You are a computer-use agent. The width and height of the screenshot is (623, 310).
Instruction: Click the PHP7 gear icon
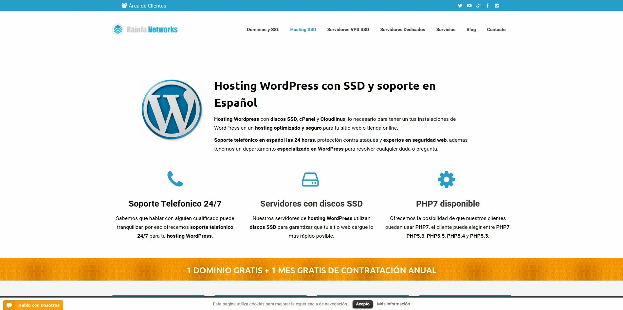click(447, 179)
